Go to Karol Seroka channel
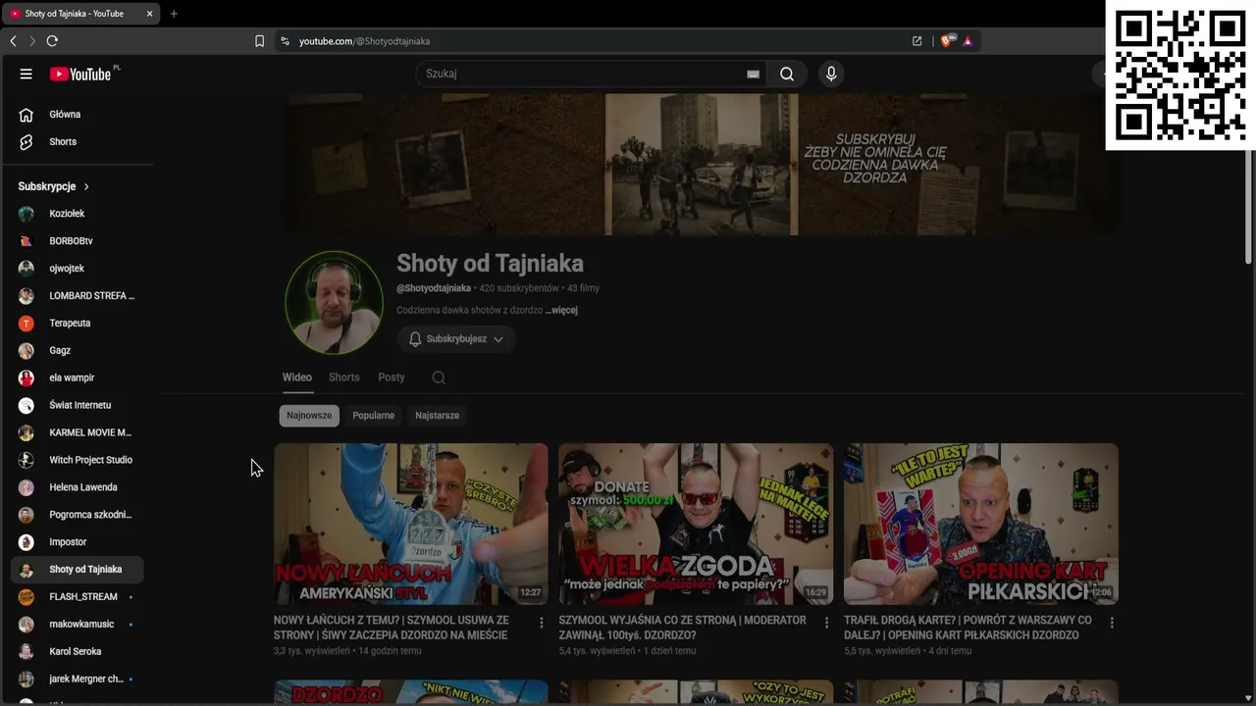 (x=78, y=652)
